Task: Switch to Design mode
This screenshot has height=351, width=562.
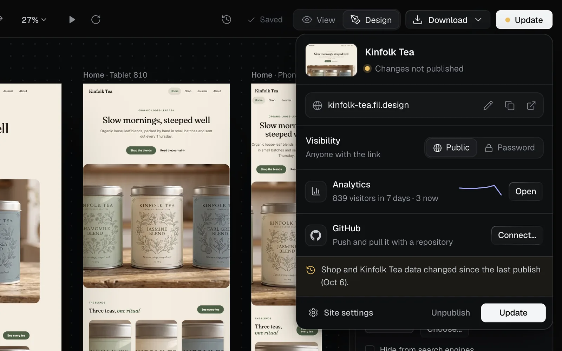Action: 371,20
